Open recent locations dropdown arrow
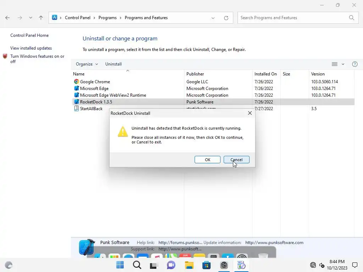The height and width of the screenshot is (272, 363). point(30,18)
